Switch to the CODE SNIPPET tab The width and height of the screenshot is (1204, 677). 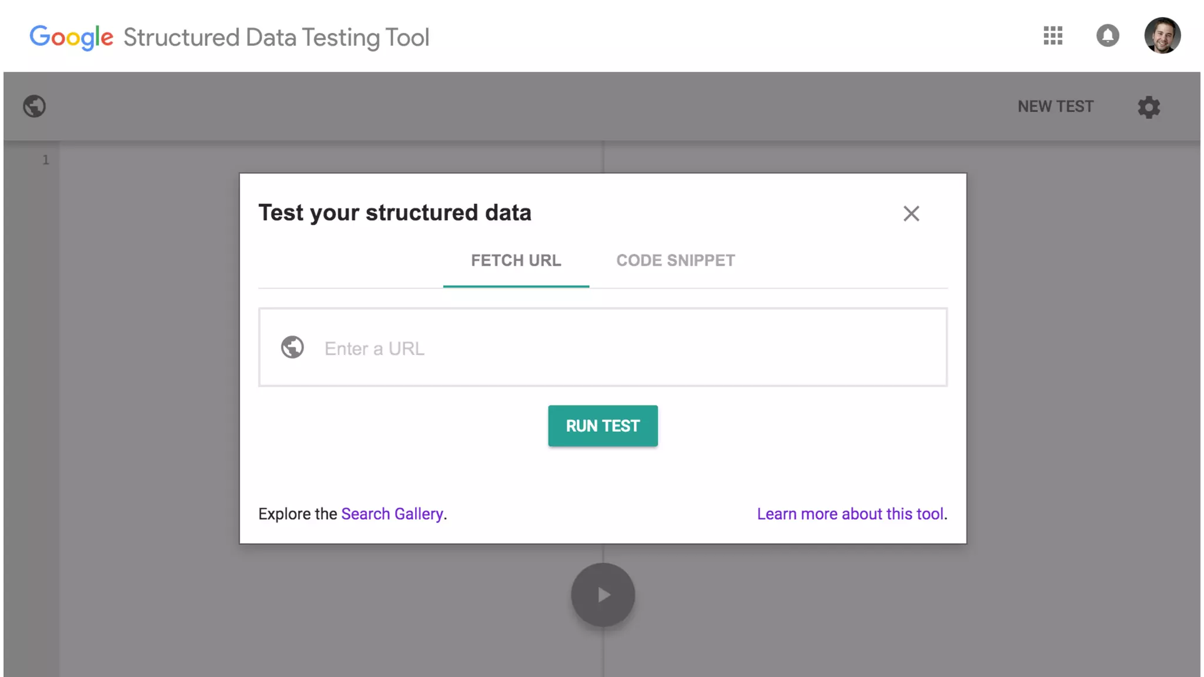[x=675, y=260]
